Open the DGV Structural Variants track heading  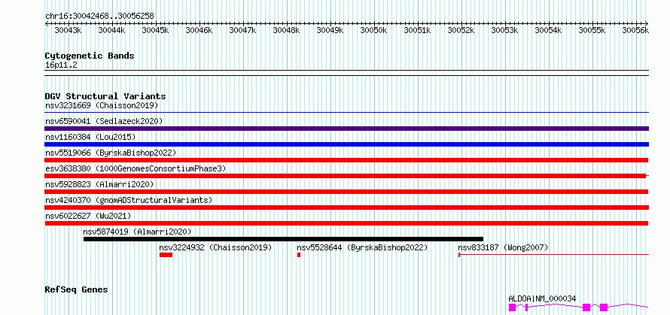(x=105, y=96)
